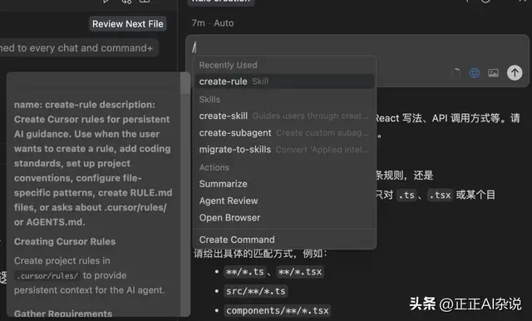Click the 7m timestamp label
The width and height of the screenshot is (532, 321).
coord(198,23)
